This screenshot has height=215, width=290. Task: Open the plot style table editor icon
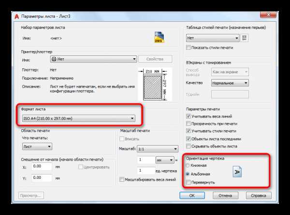(244, 38)
